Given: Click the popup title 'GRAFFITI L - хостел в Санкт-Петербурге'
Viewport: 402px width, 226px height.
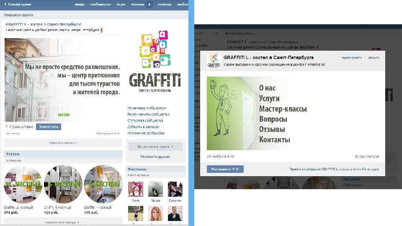Looking at the screenshot, I should [x=268, y=58].
